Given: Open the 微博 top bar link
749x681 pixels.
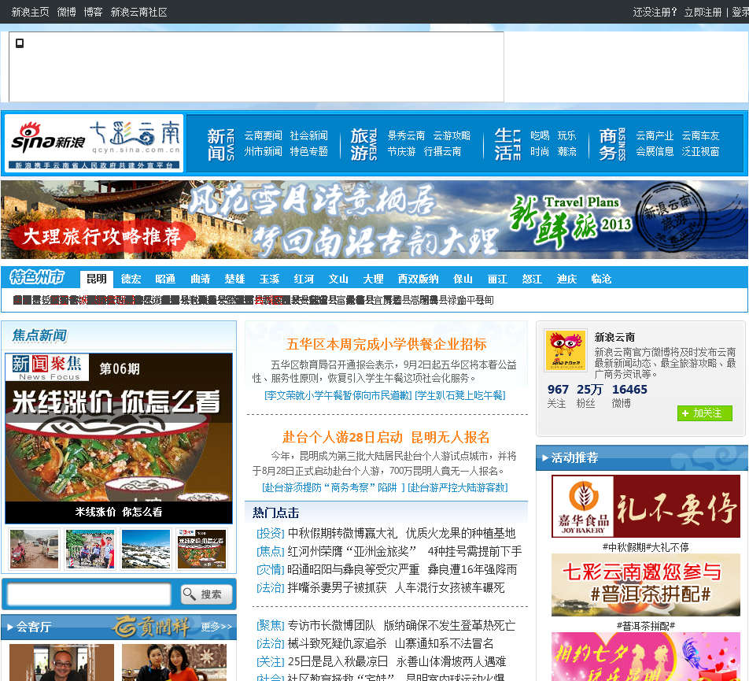Looking at the screenshot, I should coord(66,12).
